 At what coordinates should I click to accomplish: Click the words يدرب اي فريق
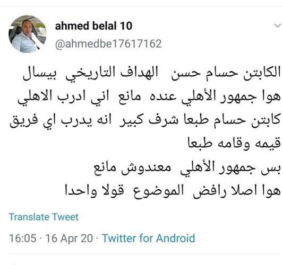51,121
